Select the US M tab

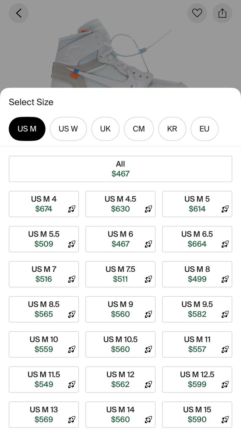click(27, 129)
